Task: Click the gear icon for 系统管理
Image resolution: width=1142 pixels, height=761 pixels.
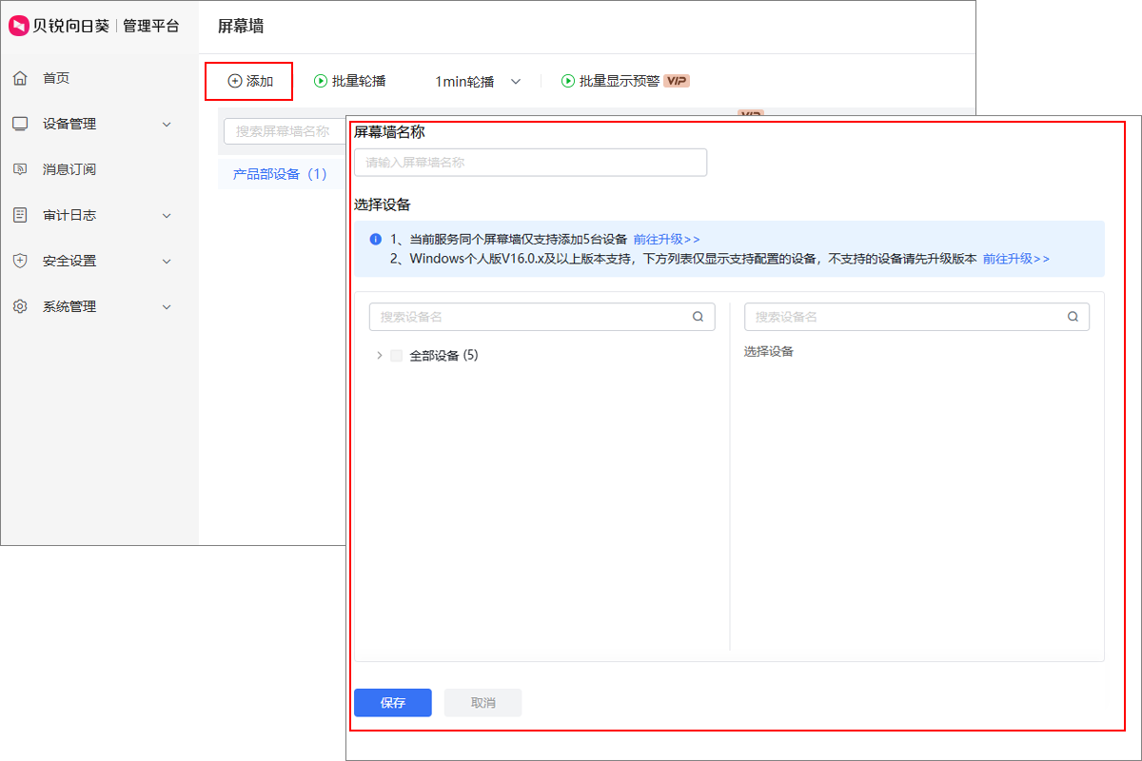Action: point(21,305)
